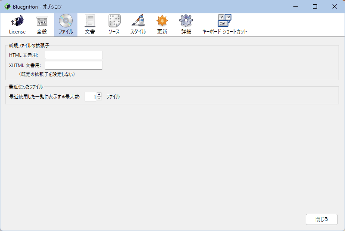Increase recent files count with up arrow
Screen dimensions: 345x231
coord(99,94)
